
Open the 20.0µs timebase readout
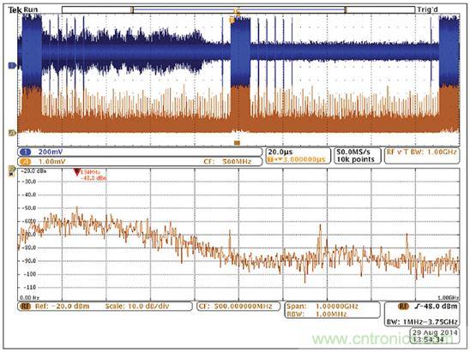pyautogui.click(x=280, y=152)
